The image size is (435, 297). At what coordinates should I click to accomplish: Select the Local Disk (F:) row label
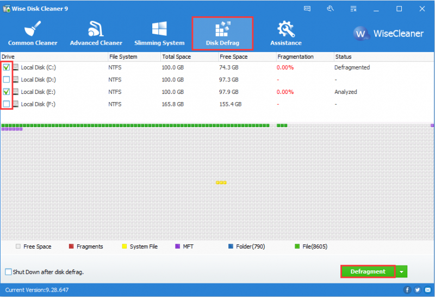click(38, 104)
